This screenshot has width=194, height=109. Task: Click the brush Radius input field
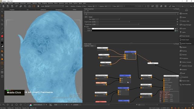tap(95, 6)
